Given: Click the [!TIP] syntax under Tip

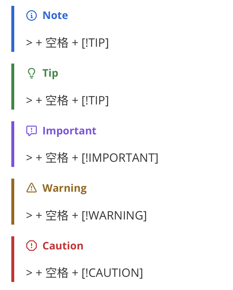Looking at the screenshot, I should [95, 100].
